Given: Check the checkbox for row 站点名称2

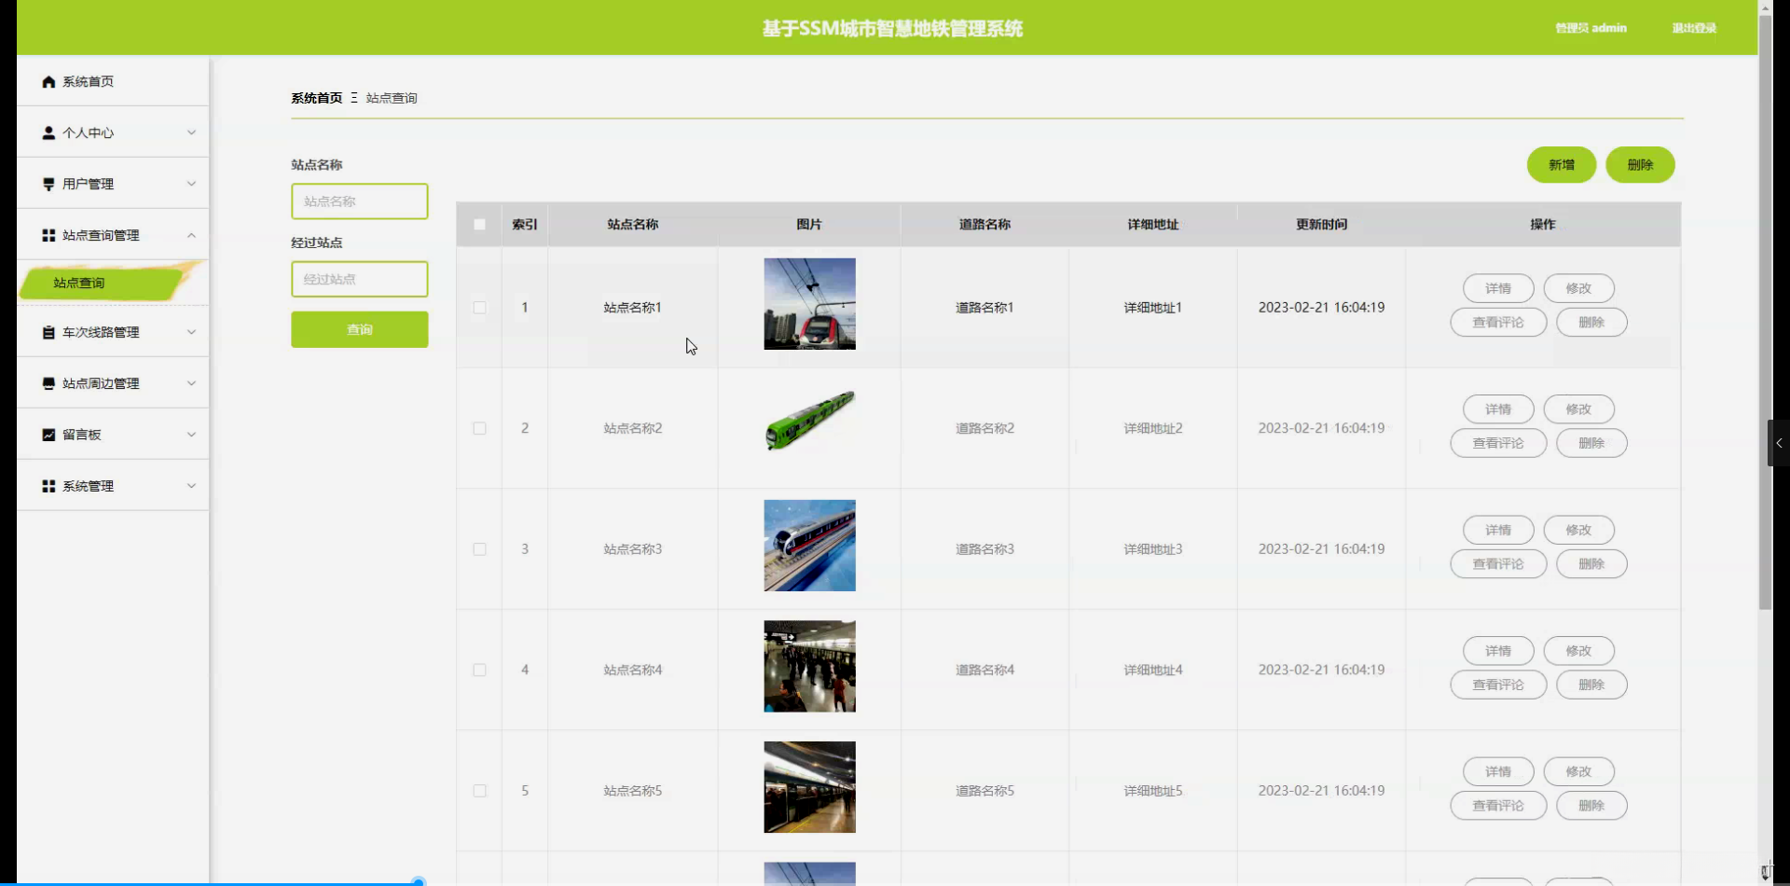Looking at the screenshot, I should tap(479, 429).
